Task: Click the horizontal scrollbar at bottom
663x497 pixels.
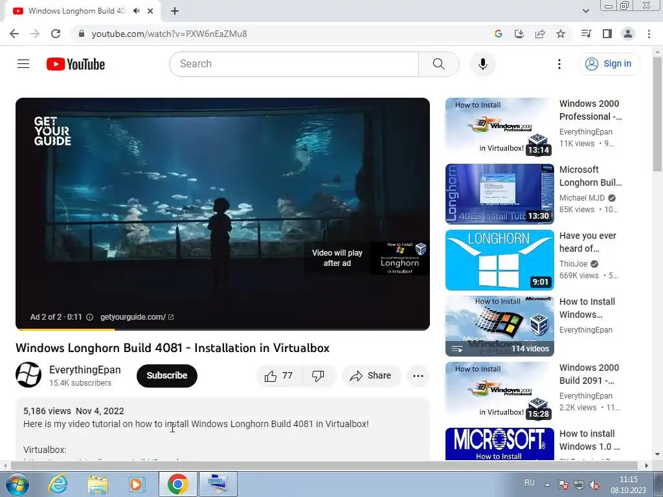Action: 324,465
